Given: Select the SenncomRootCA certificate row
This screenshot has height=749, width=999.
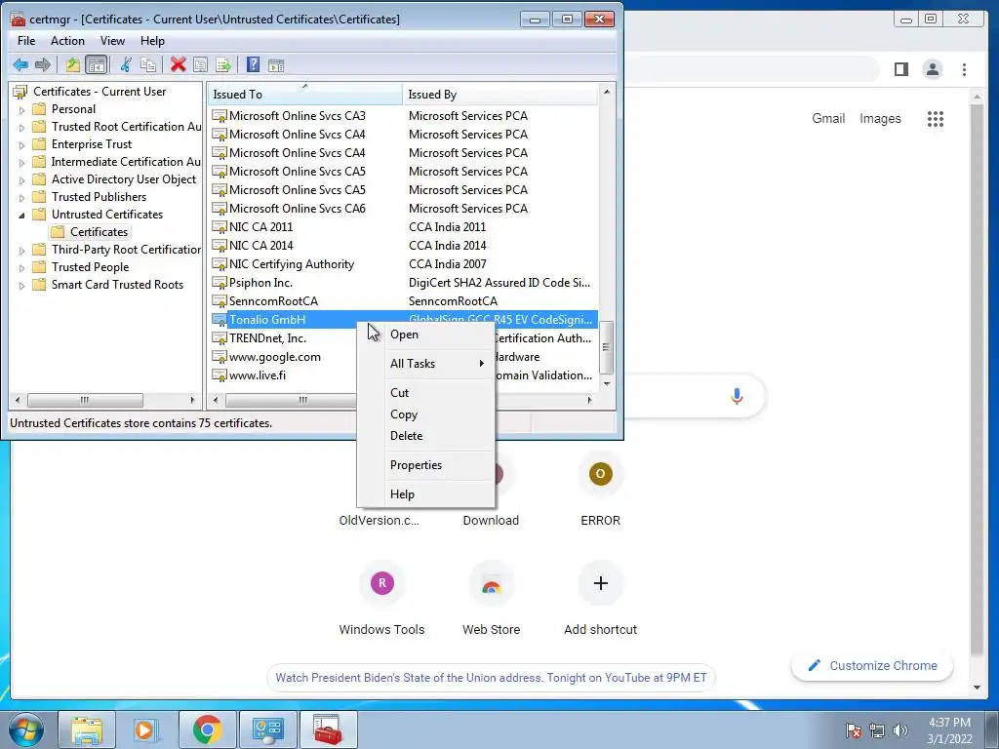Looking at the screenshot, I should coord(404,301).
